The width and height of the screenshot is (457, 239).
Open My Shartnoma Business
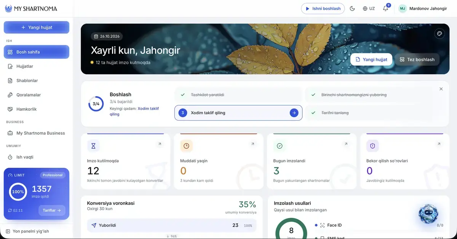(x=37, y=133)
